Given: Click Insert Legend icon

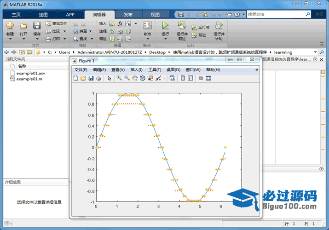Looking at the screenshot, I should (x=190, y=78).
